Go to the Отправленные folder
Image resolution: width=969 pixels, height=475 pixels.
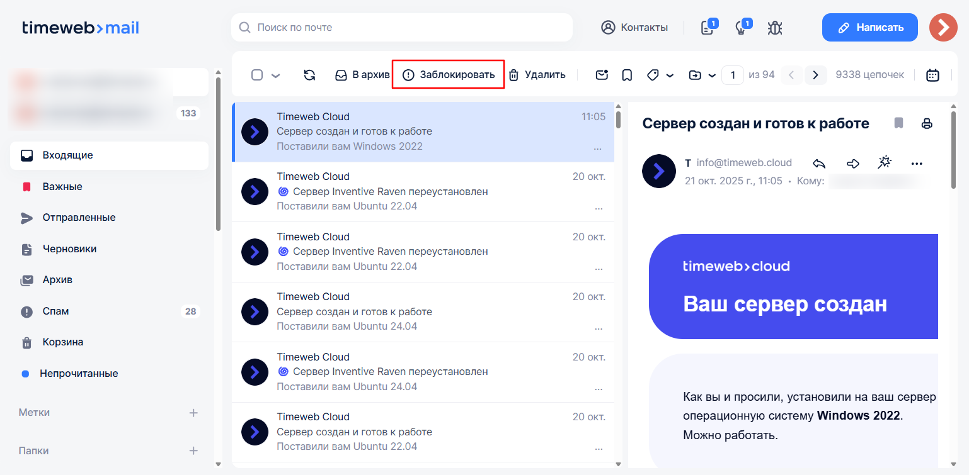[x=79, y=218]
